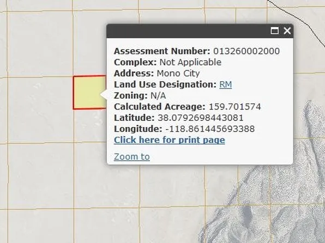The height and width of the screenshot is (243, 325).
Task: Click the 'Complex:' label
Action: pyautogui.click(x=135, y=62)
